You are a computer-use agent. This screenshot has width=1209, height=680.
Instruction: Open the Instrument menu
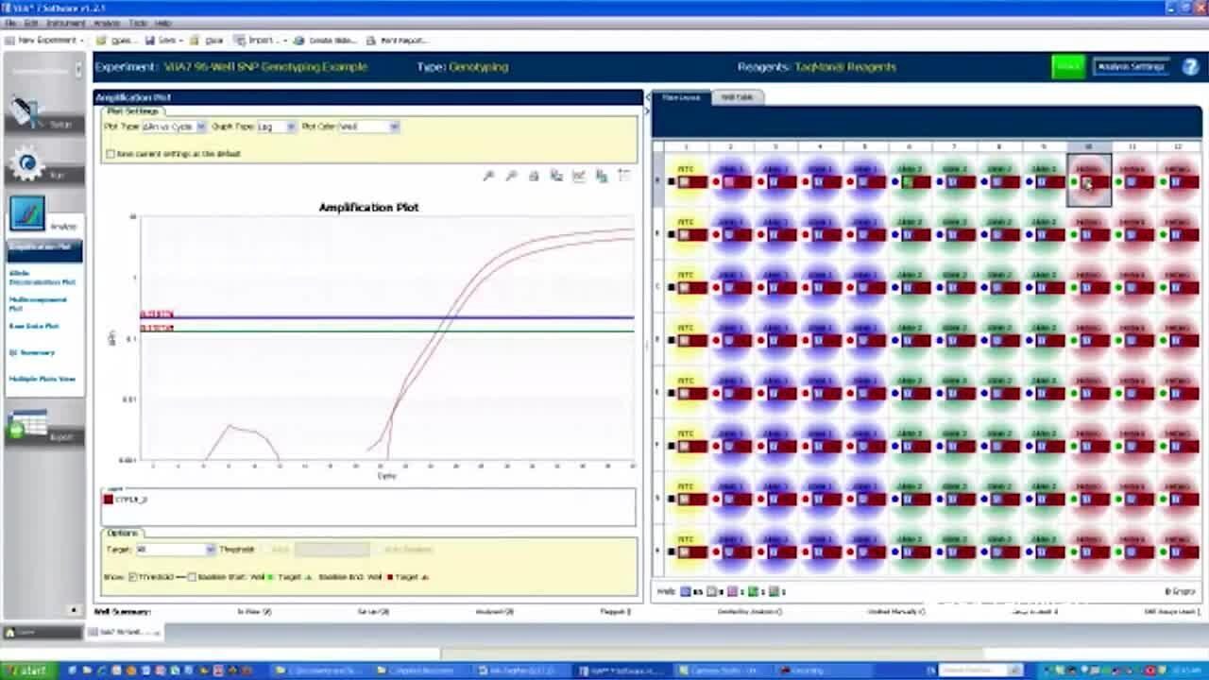click(65, 23)
